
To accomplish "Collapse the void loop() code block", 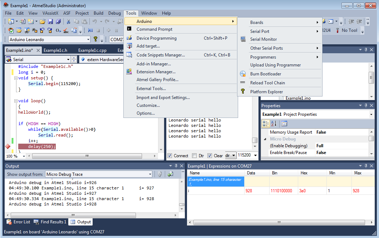I will (x=16, y=101).
